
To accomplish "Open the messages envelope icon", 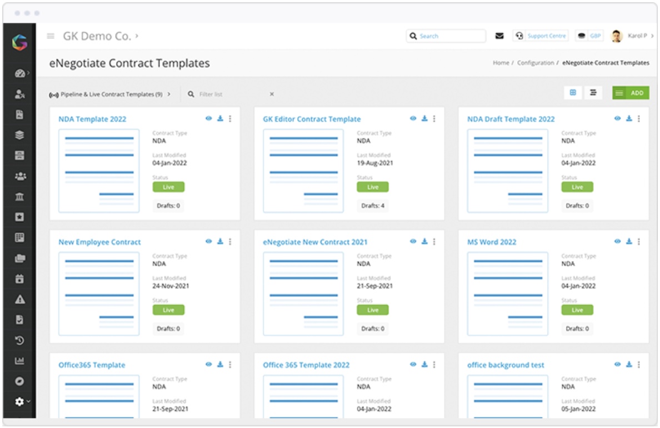I will coord(499,34).
